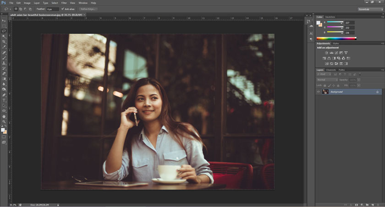Select the Eraser tool

pyautogui.click(x=4, y=74)
